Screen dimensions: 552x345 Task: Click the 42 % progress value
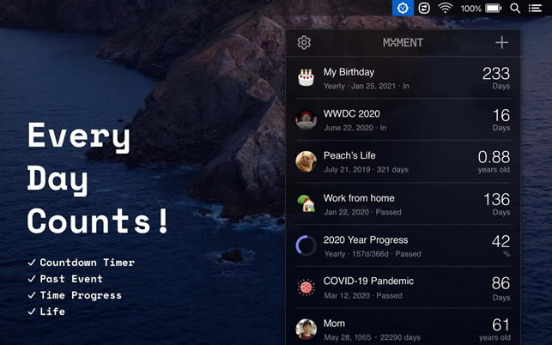501,245
